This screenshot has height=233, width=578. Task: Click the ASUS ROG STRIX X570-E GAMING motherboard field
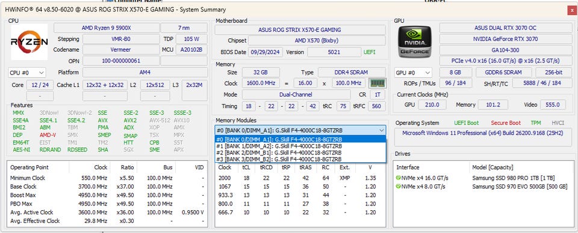point(300,30)
